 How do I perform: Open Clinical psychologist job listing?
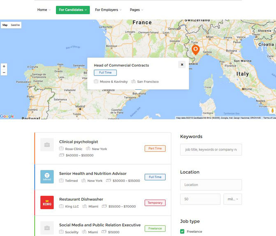(x=79, y=142)
